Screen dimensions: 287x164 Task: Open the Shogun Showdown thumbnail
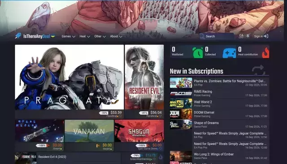139,131
